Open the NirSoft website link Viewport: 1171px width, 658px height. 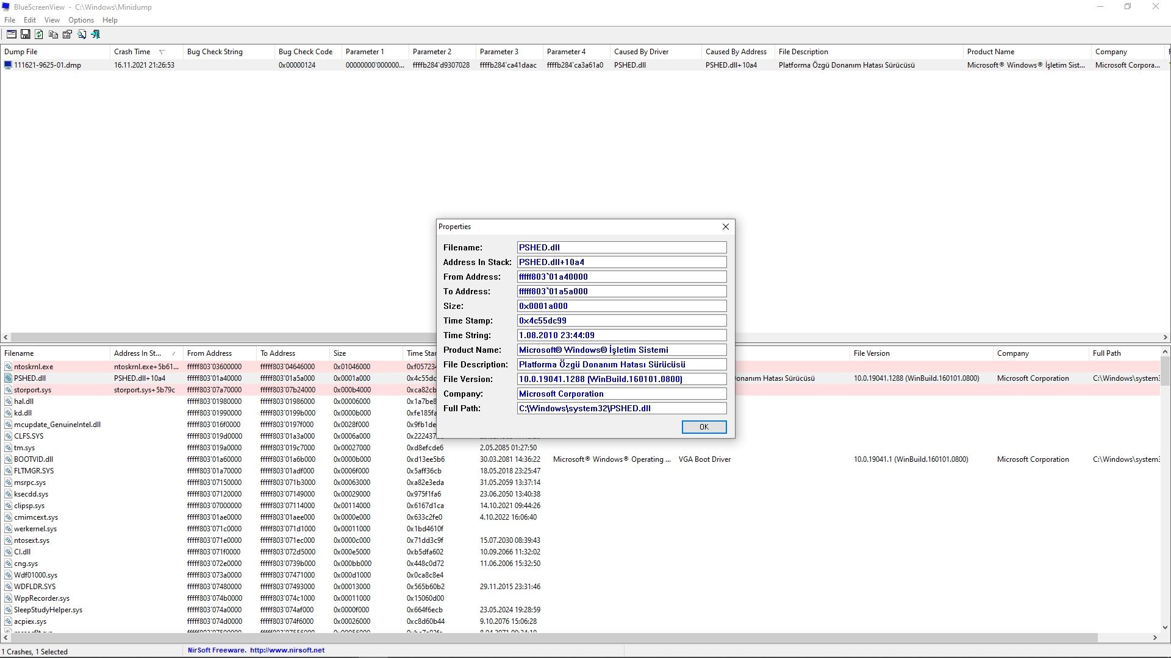287,650
